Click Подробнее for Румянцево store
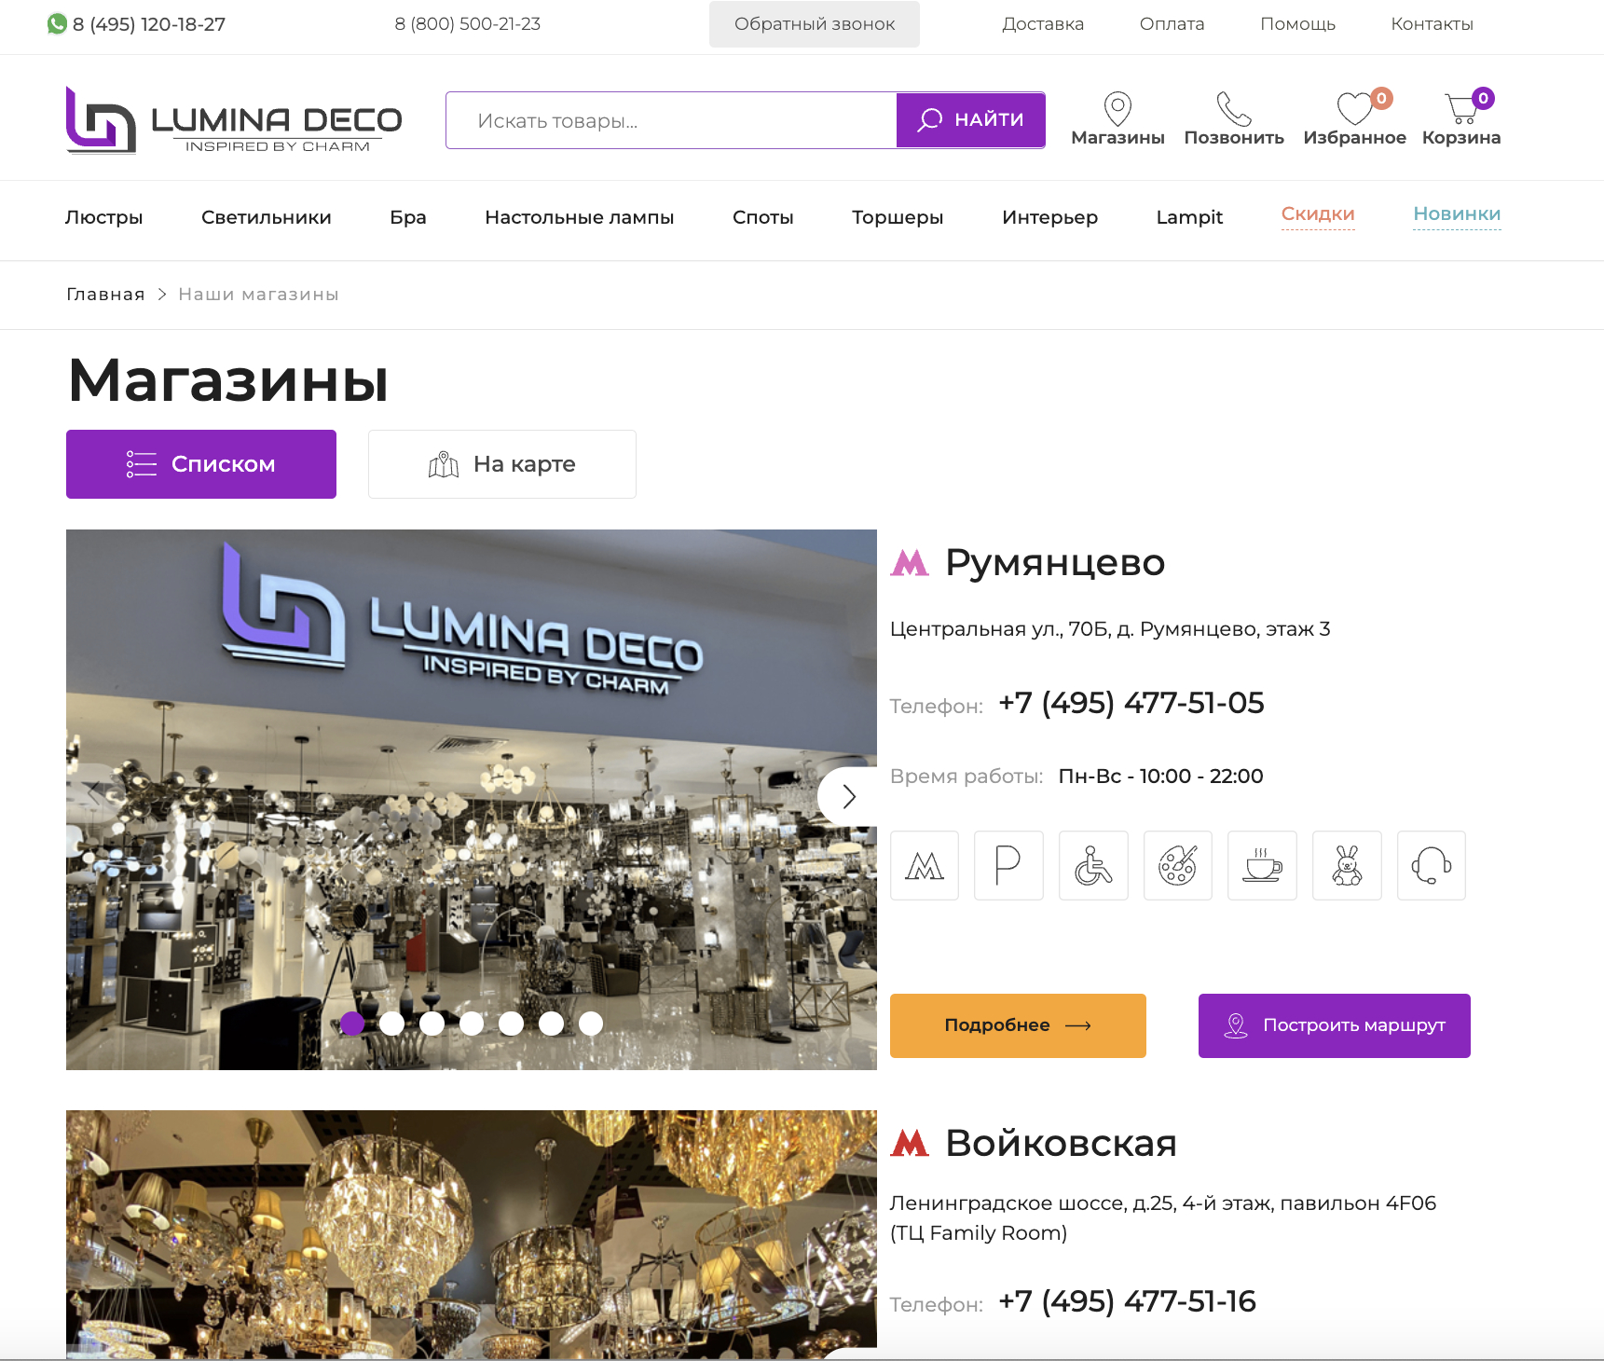The image size is (1604, 1361). click(x=1018, y=1025)
